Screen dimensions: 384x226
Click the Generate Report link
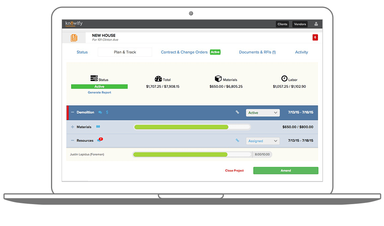[x=99, y=92]
